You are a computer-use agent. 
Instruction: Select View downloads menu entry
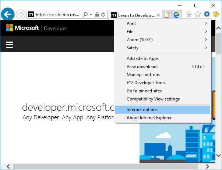[x=162, y=67]
